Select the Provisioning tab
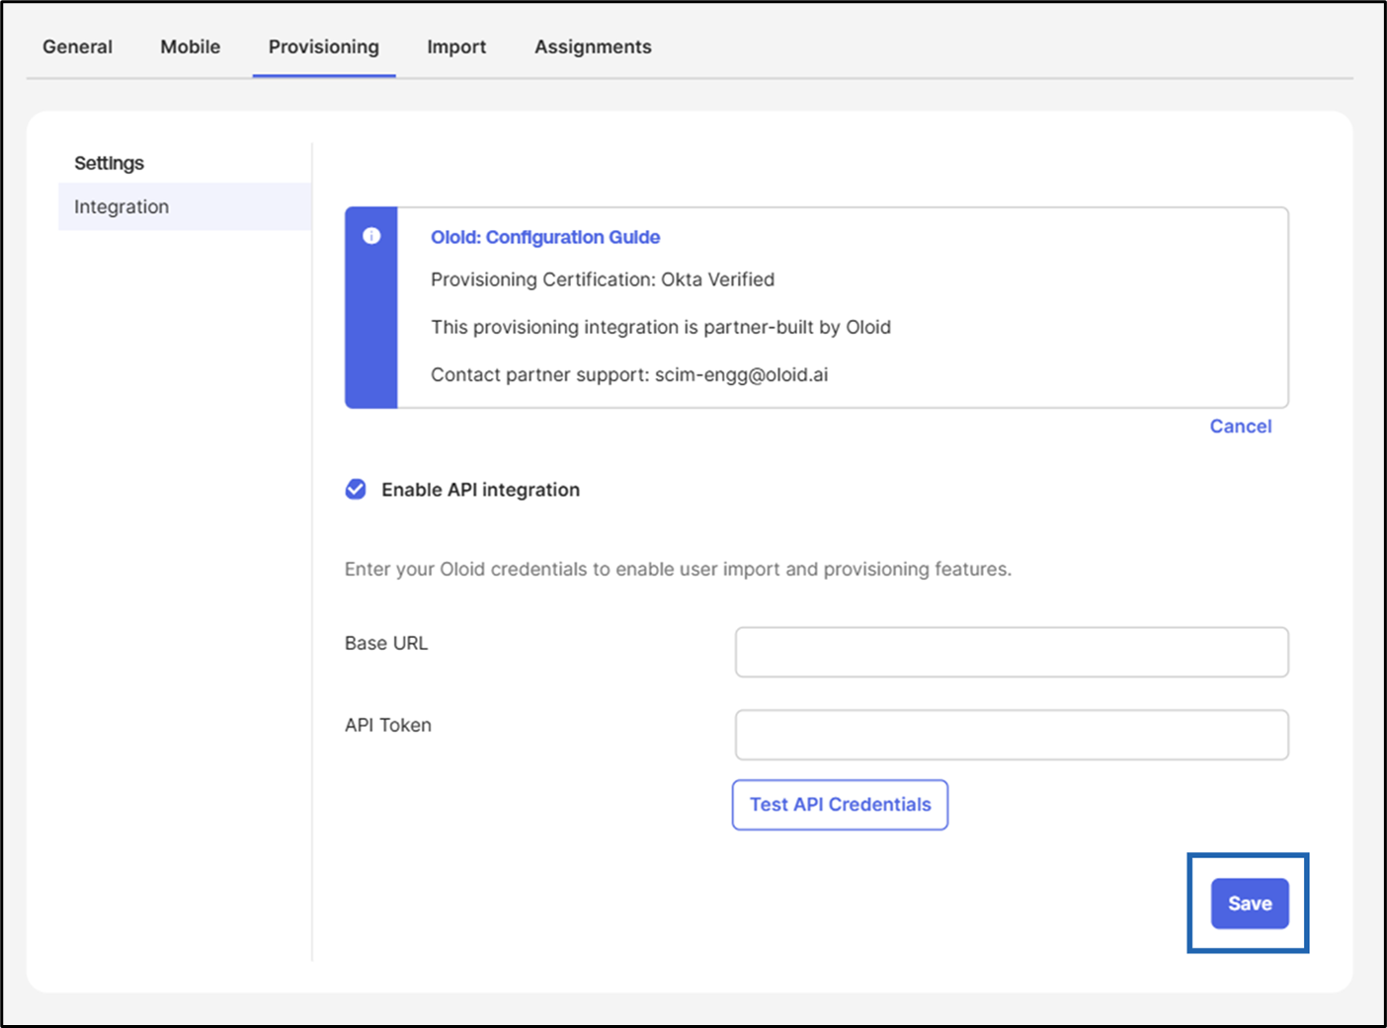The height and width of the screenshot is (1028, 1387). pos(324,46)
